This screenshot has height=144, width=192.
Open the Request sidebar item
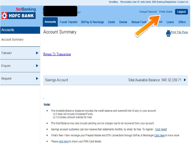20,78
